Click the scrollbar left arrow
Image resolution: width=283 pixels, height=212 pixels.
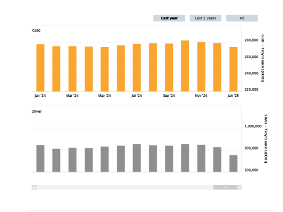click(x=34, y=188)
